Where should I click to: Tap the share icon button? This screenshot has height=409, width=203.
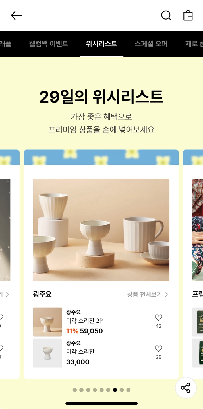(186, 388)
